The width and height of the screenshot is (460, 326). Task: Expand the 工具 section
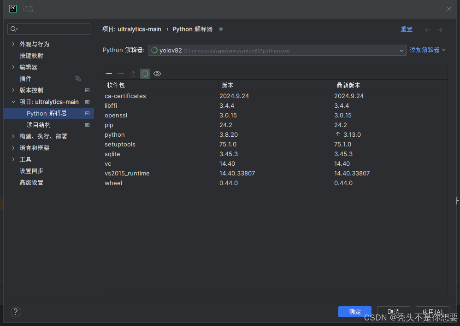point(13,159)
